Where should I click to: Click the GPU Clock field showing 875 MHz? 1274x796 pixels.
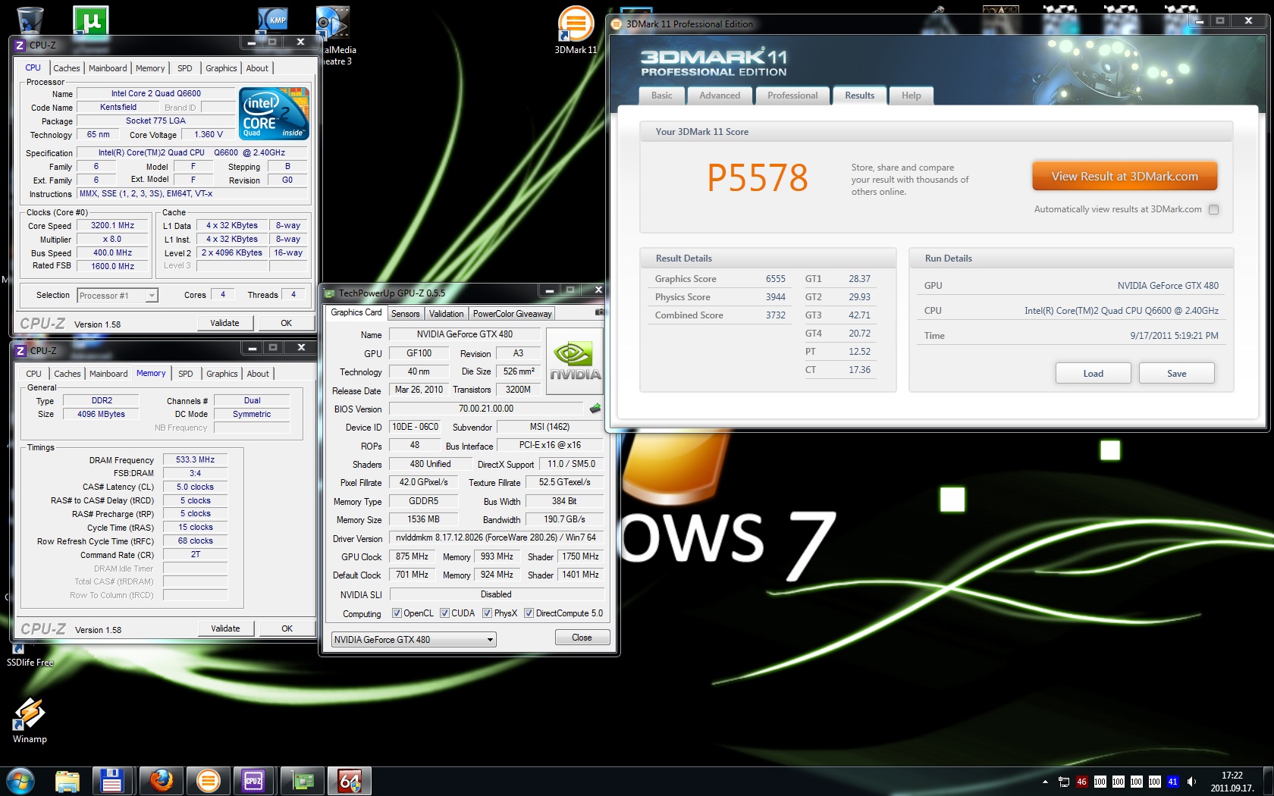(x=412, y=556)
